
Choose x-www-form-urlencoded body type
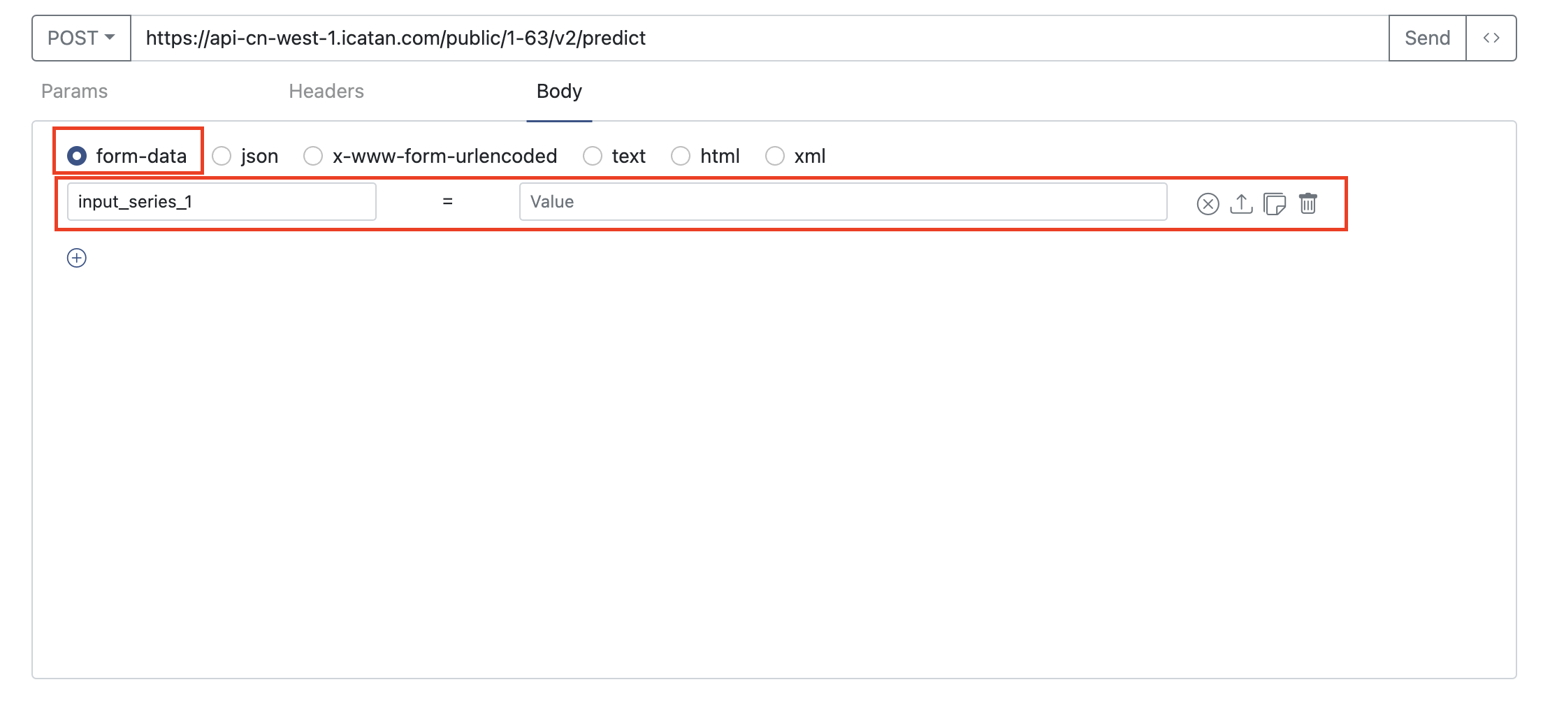[x=313, y=156]
